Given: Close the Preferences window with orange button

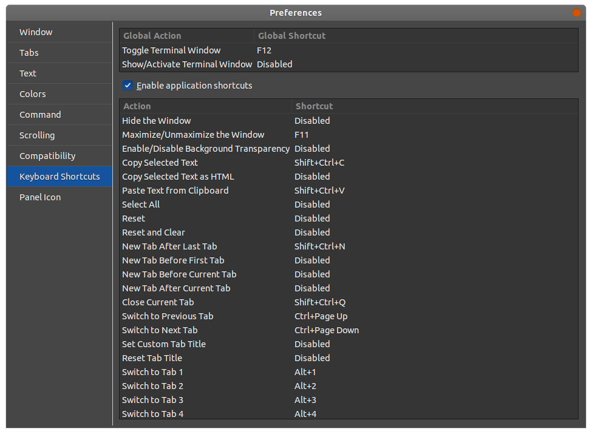Looking at the screenshot, I should pos(577,13).
